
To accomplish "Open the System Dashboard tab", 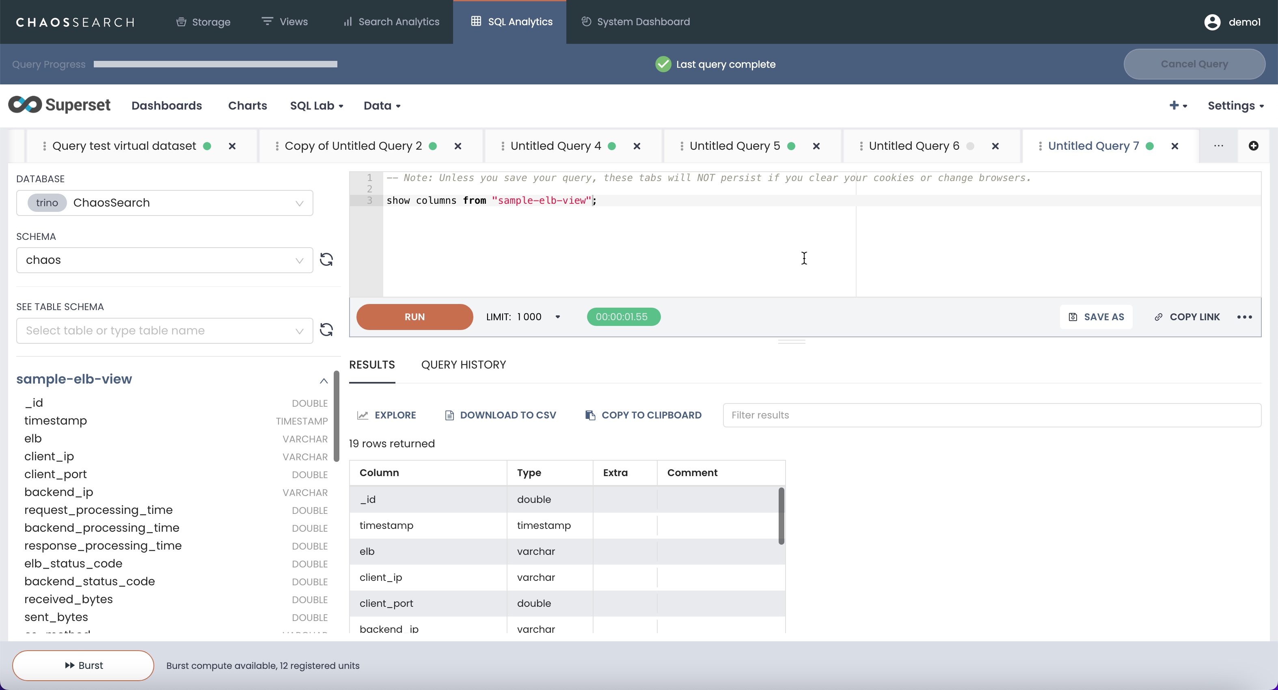I will pyautogui.click(x=636, y=22).
